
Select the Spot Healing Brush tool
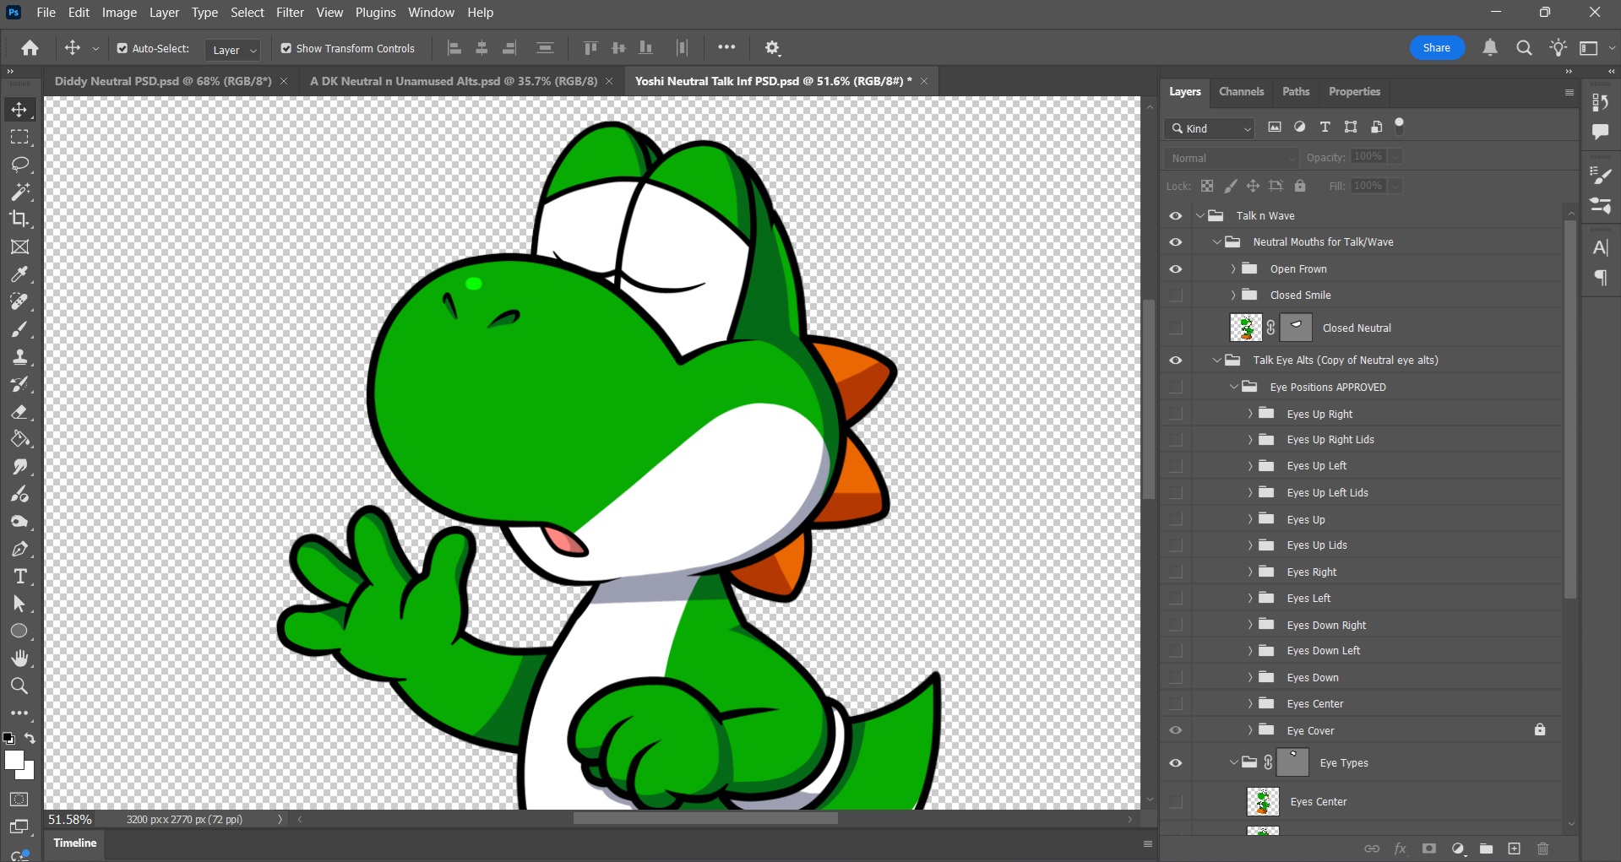click(19, 301)
